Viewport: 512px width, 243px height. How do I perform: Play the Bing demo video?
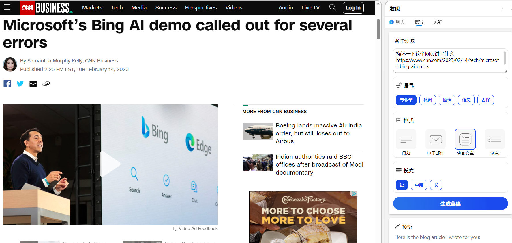pyautogui.click(x=110, y=164)
